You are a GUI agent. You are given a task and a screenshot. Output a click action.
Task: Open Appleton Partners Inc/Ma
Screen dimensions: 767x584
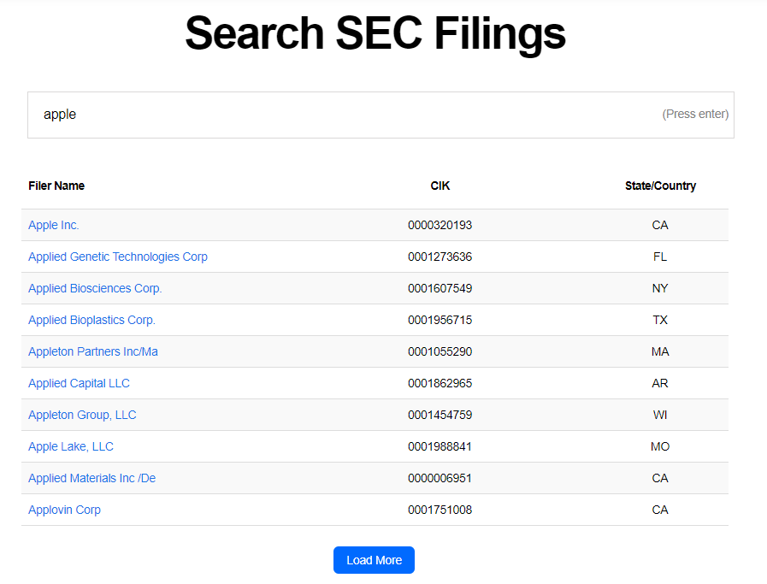click(92, 351)
